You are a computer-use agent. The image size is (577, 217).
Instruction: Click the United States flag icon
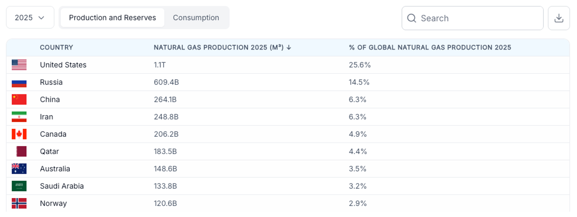click(x=19, y=65)
